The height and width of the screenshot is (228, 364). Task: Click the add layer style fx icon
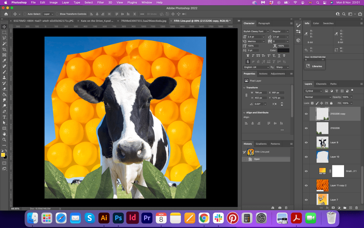(x=327, y=207)
